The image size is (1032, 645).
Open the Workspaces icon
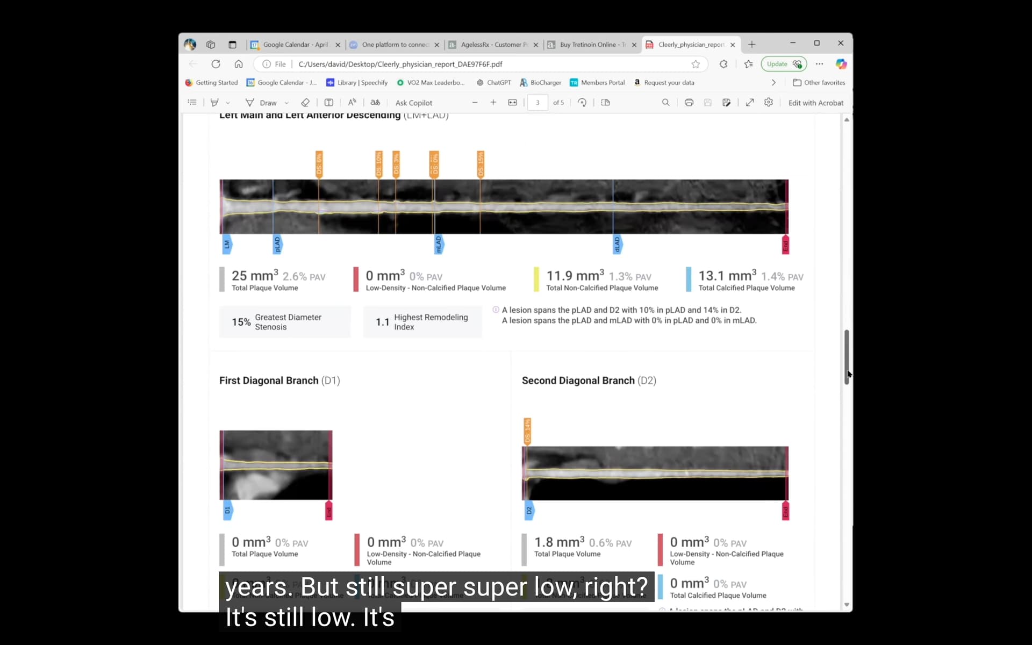click(211, 45)
